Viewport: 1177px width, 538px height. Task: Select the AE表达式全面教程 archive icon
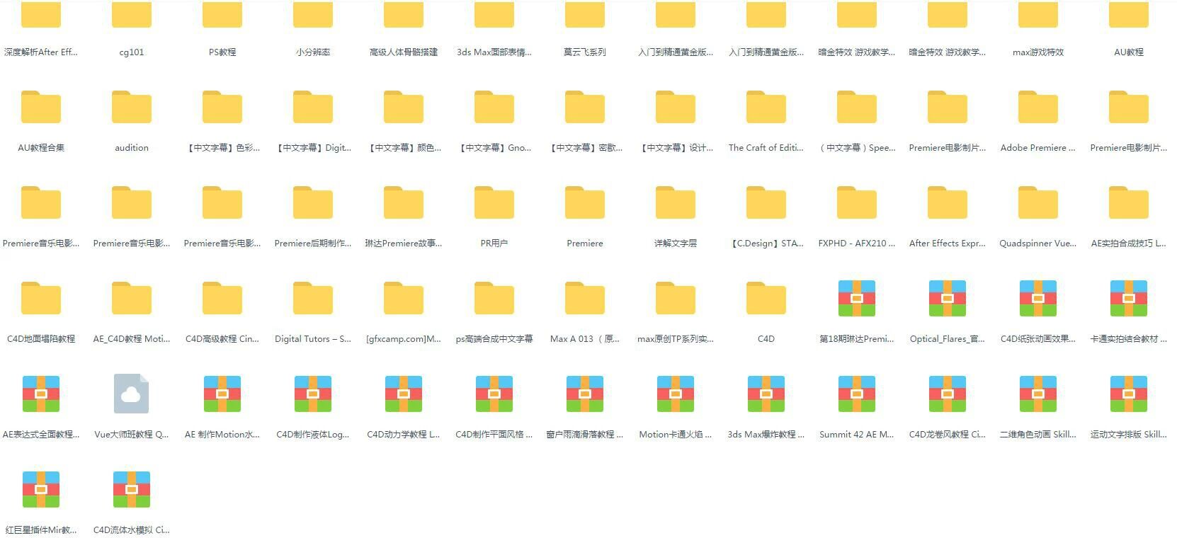coord(41,394)
